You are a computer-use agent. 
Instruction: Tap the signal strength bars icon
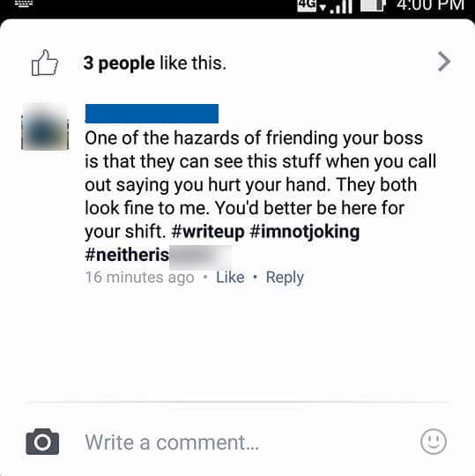click(339, 6)
